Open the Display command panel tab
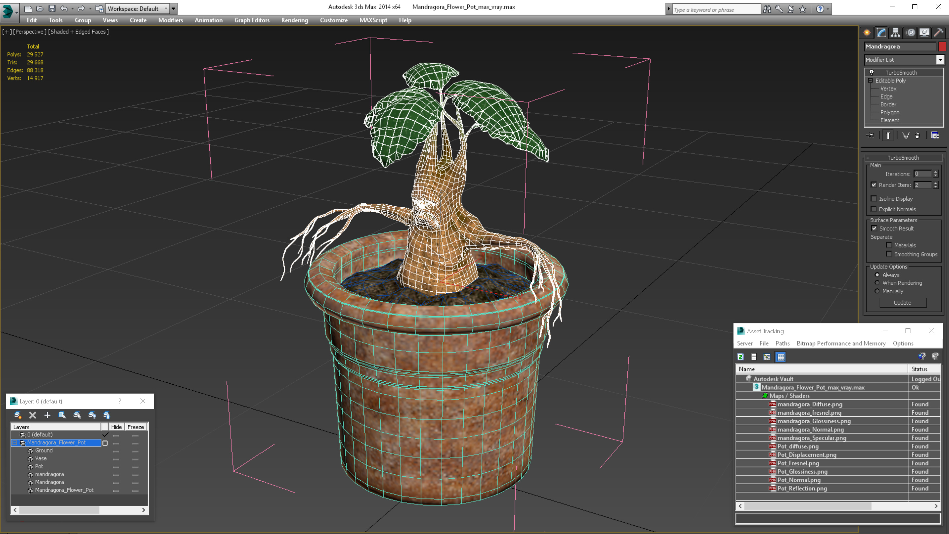The image size is (949, 534). 924,33
